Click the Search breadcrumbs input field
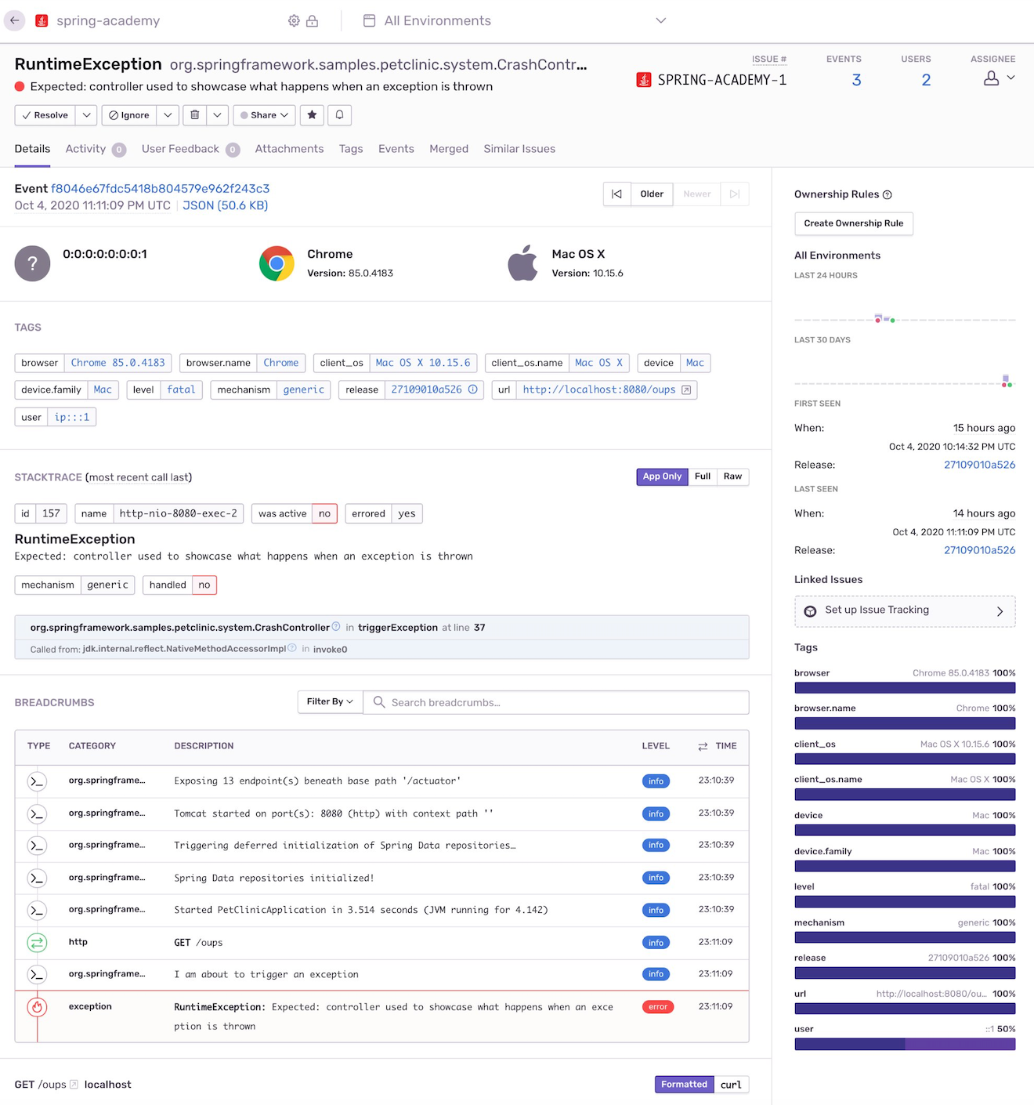The height and width of the screenshot is (1105, 1034). (x=556, y=702)
